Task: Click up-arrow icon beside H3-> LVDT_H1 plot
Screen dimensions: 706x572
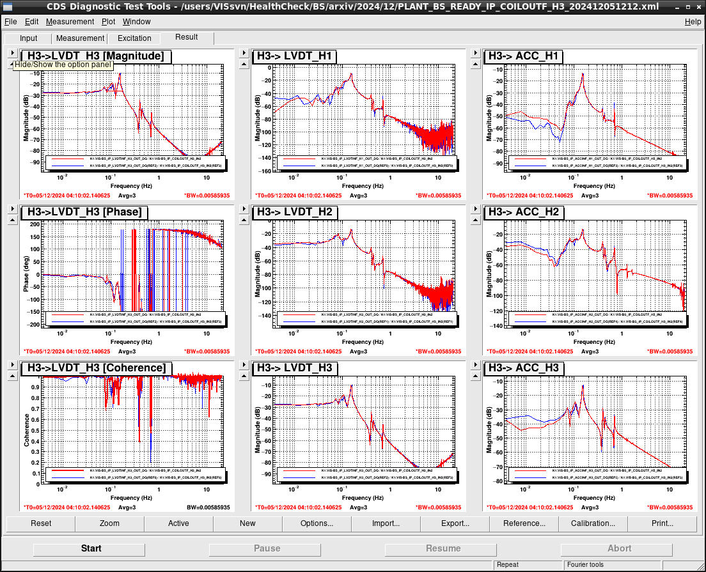Action: [x=244, y=64]
